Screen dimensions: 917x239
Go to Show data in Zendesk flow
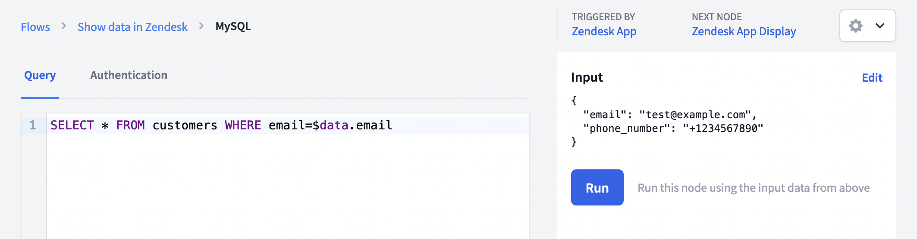click(x=132, y=27)
